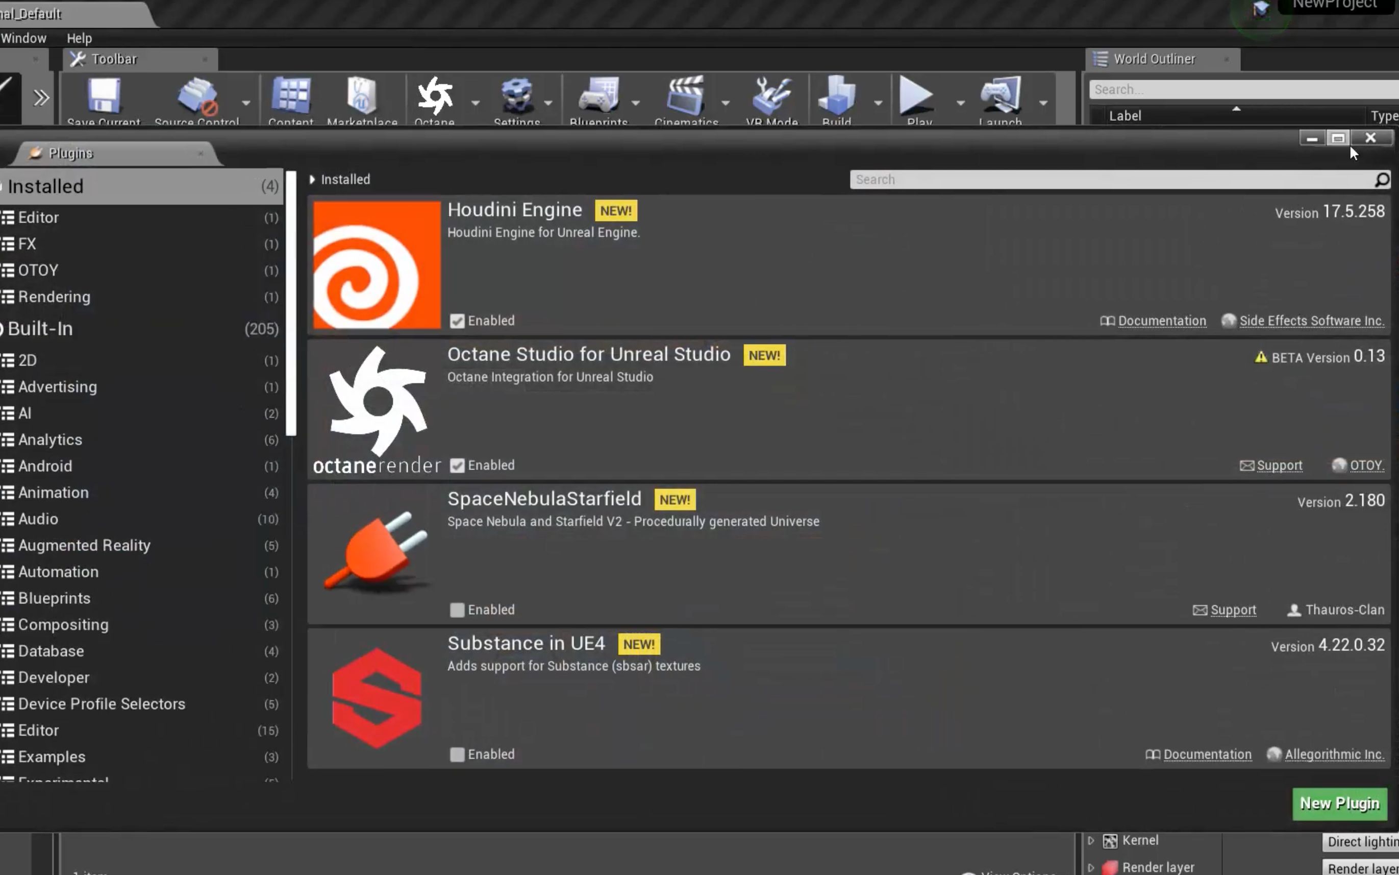1399x875 pixels.
Task: Click the search magnifier icon in Plugins
Action: tap(1382, 179)
